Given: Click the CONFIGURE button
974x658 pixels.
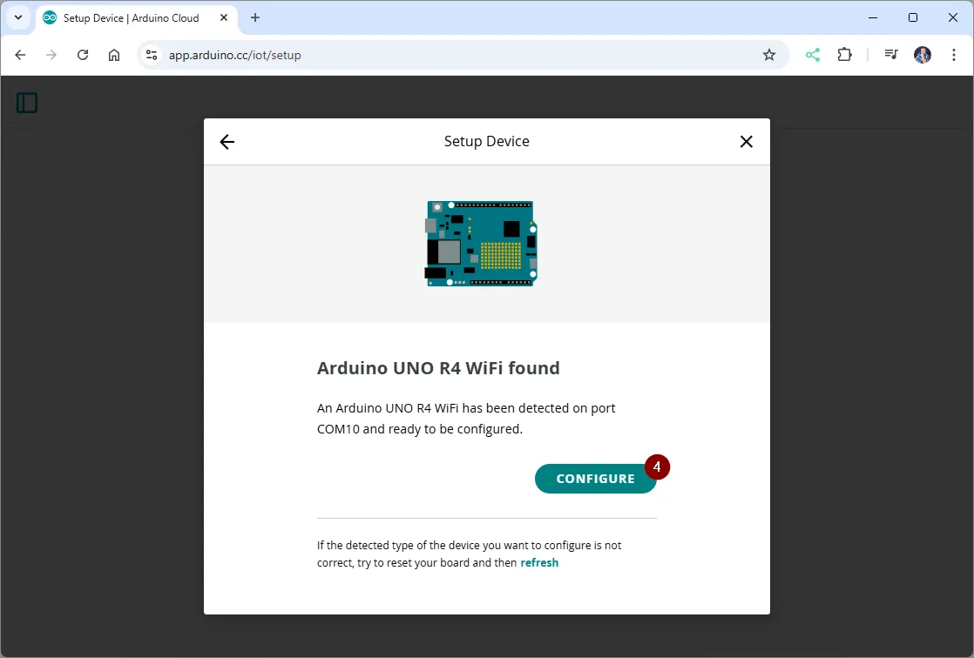Looking at the screenshot, I should pos(595,479).
